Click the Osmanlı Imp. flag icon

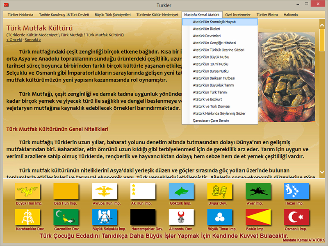(x=296, y=217)
